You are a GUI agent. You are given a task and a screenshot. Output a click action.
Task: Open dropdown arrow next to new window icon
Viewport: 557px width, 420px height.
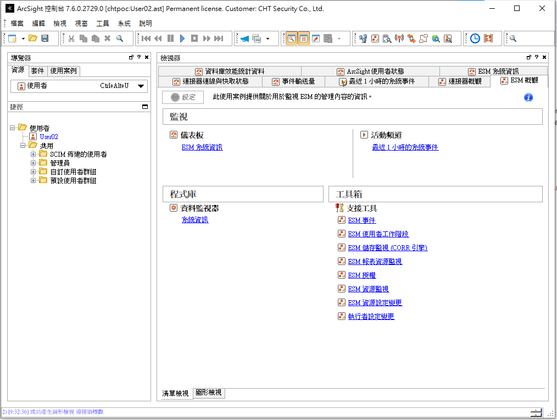[x=23, y=38]
